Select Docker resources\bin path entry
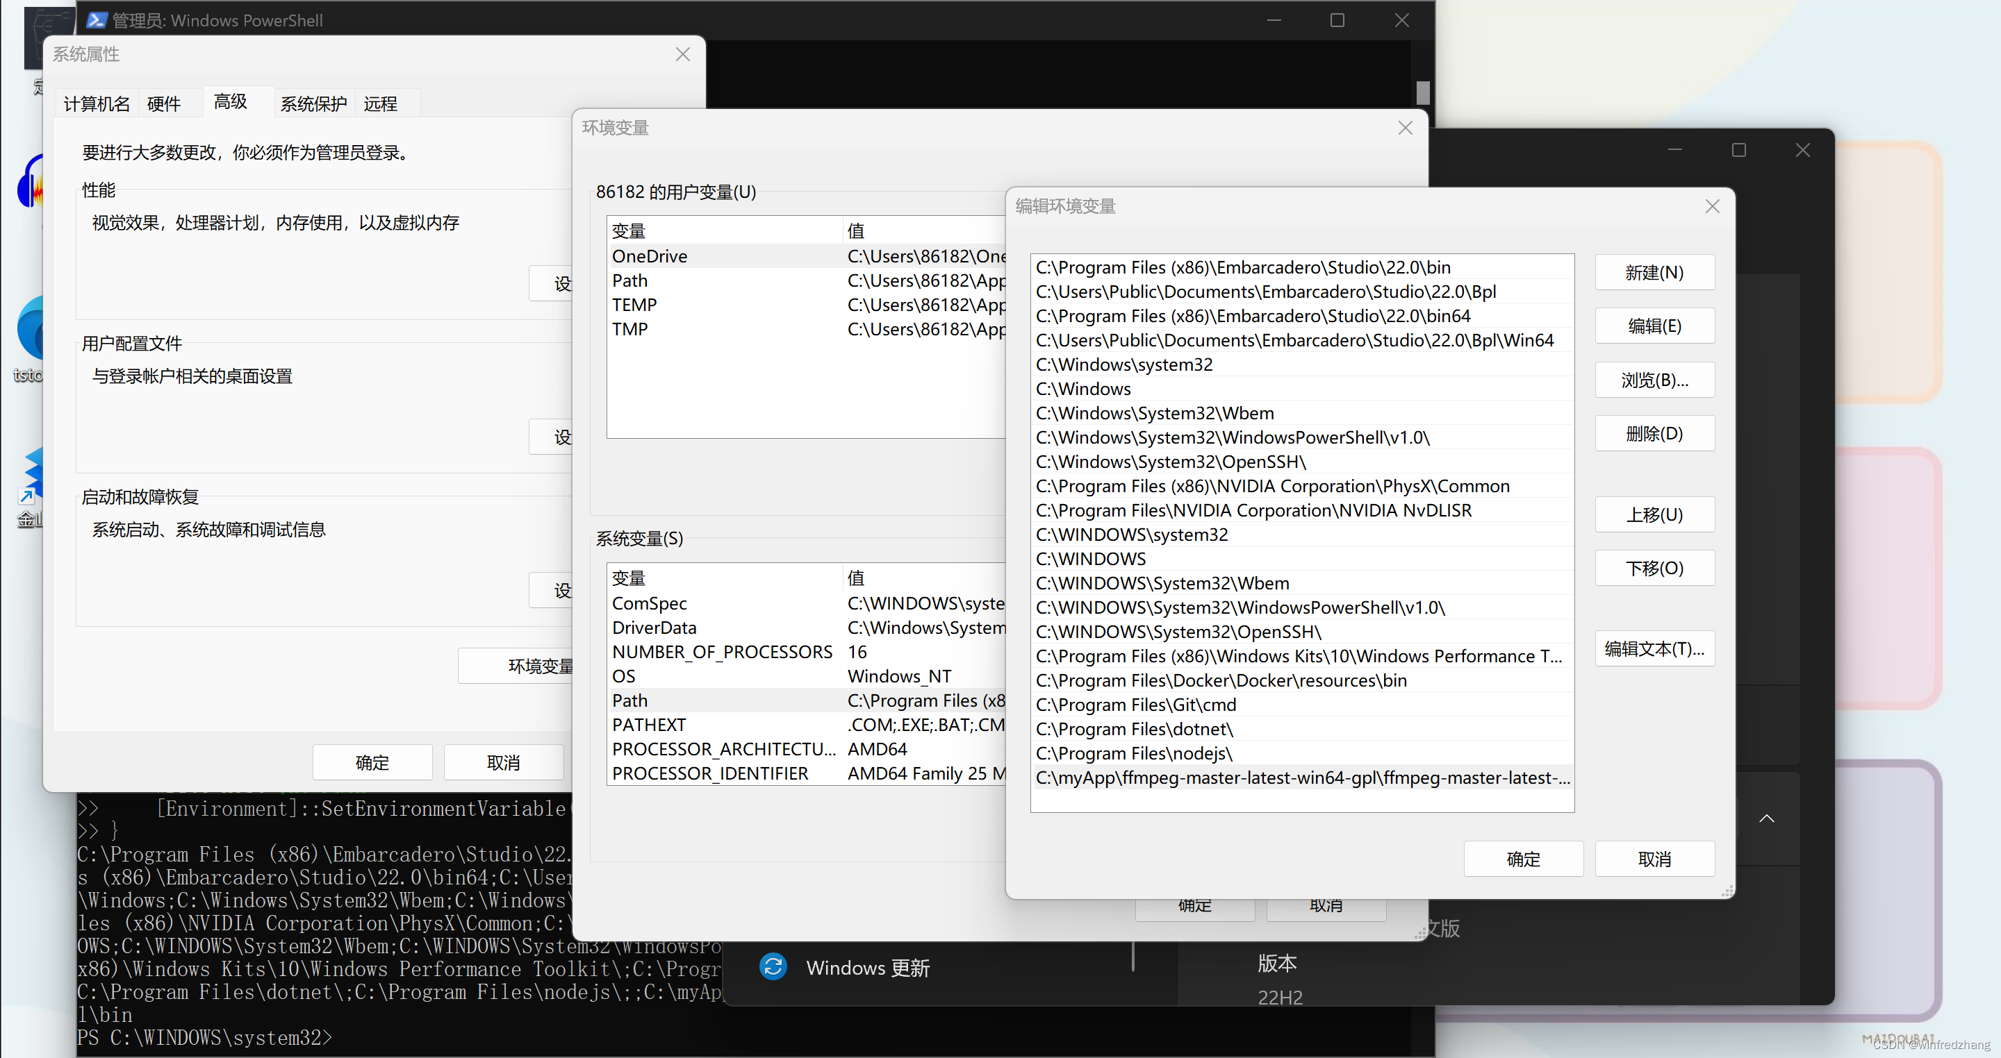Viewport: 2001px width, 1058px height. pos(1303,681)
